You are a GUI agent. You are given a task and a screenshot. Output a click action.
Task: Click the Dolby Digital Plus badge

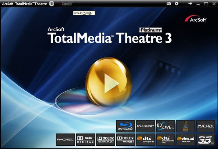[106, 139]
